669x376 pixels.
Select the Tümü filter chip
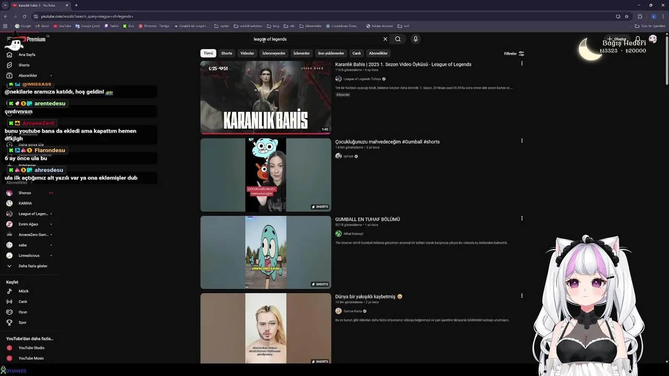208,53
